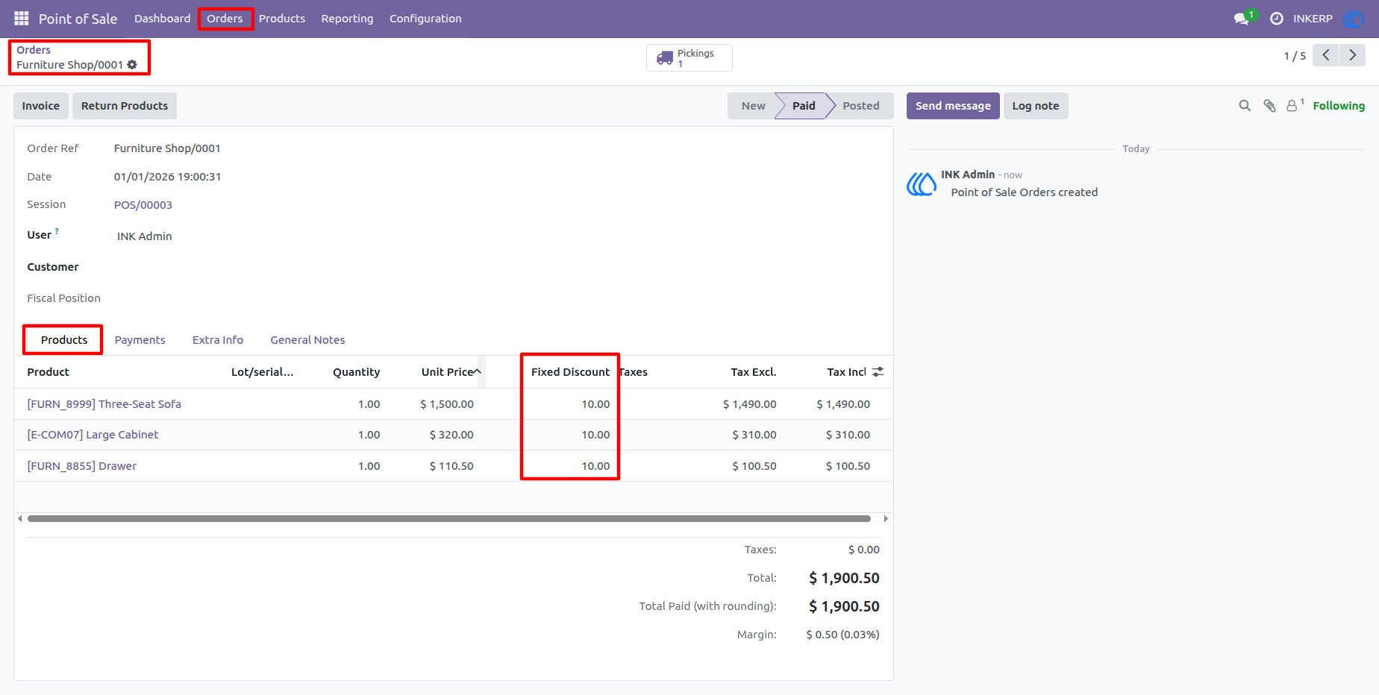This screenshot has width=1379, height=695.
Task: Open Orders breadcrumb link
Action: pyautogui.click(x=34, y=50)
